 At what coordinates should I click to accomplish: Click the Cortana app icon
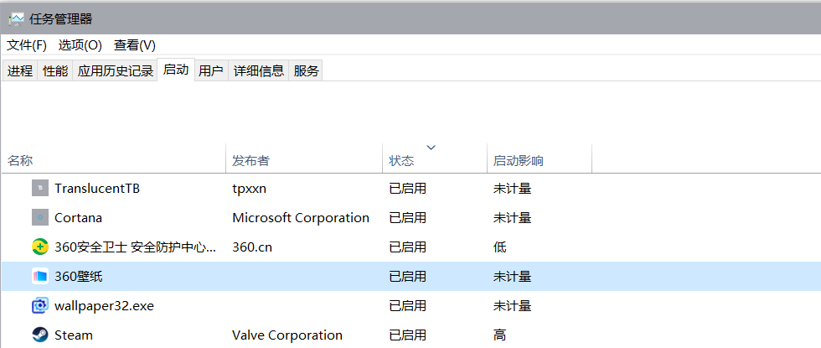[x=40, y=217]
